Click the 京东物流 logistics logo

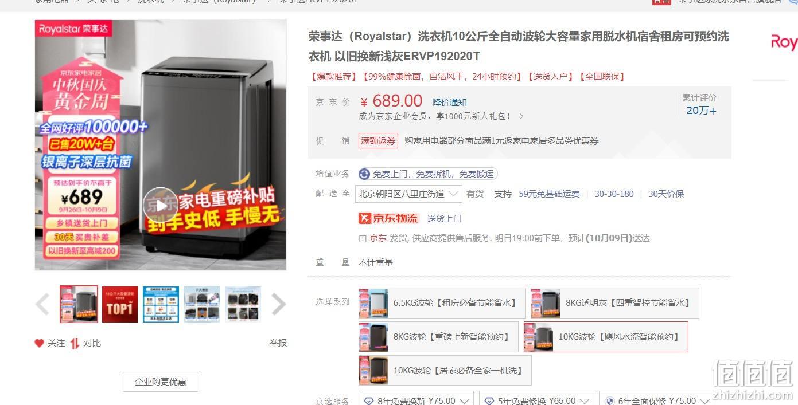(388, 218)
